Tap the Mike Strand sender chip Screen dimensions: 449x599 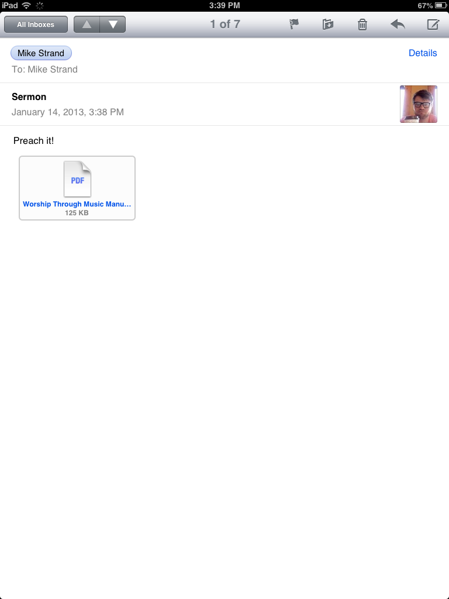coord(41,53)
